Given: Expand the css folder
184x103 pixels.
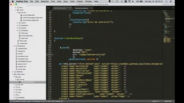Looking at the screenshot, I should pos(14,87).
